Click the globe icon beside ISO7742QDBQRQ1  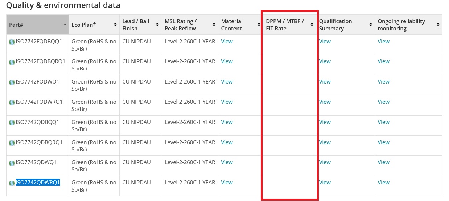pyautogui.click(x=12, y=143)
